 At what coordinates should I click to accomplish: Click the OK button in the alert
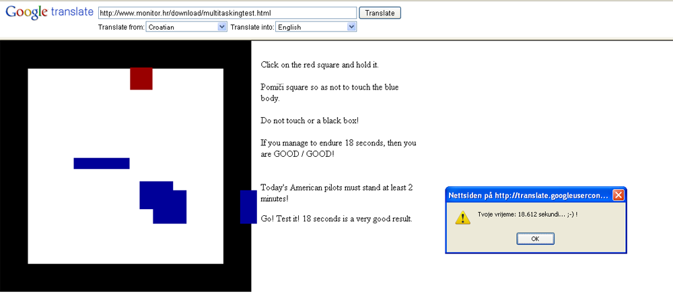535,239
